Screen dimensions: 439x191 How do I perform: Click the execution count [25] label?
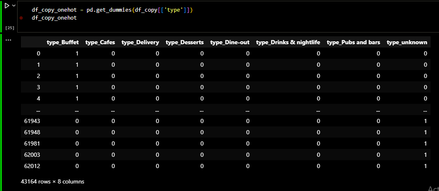tap(9, 28)
